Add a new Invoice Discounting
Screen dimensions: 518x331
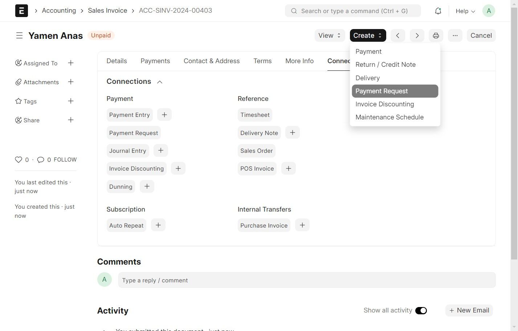178,168
